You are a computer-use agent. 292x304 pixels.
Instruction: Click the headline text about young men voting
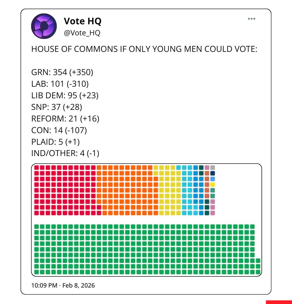tap(144, 49)
